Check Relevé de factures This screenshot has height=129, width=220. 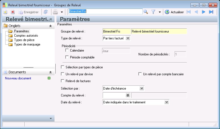click(x=63, y=81)
